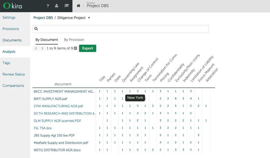Click the green Export button
This screenshot has height=158, width=270.
(87, 48)
